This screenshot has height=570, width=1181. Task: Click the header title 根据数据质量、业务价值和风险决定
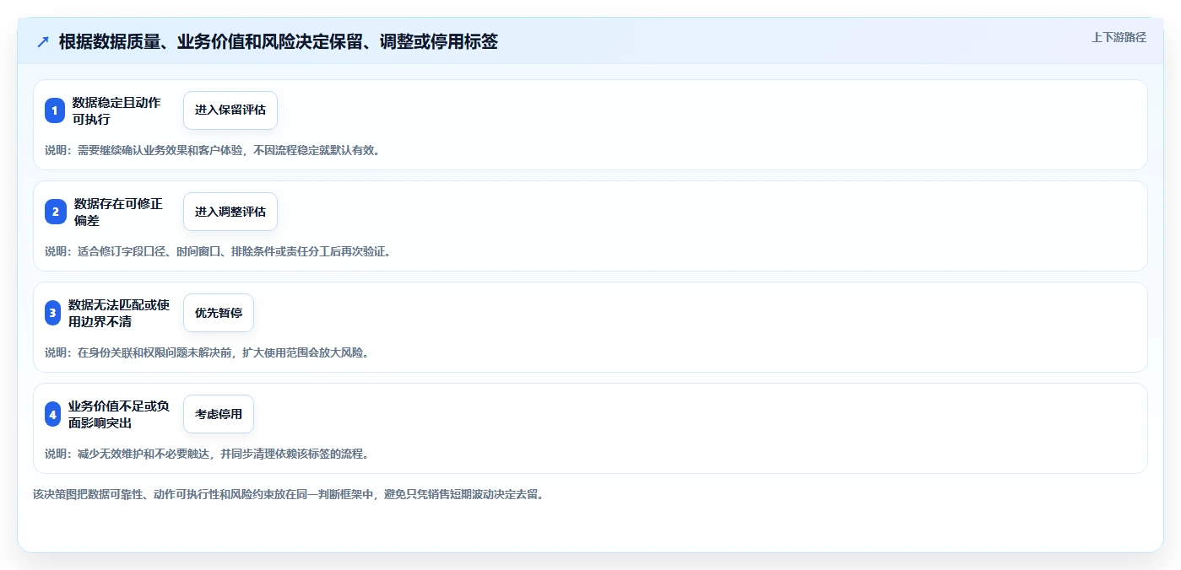coord(278,41)
